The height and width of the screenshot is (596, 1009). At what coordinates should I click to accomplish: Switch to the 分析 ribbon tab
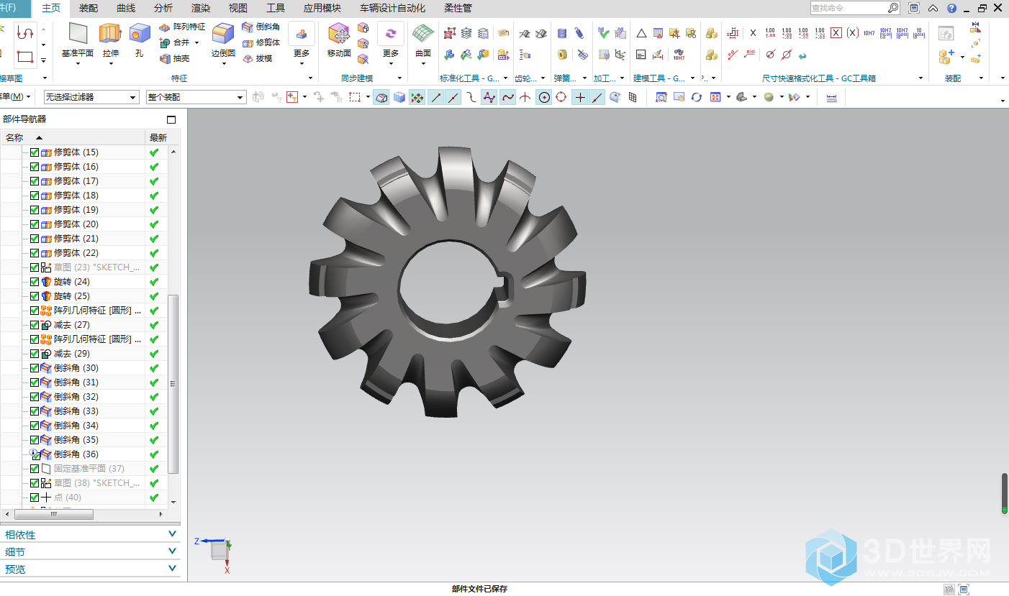pyautogui.click(x=163, y=9)
